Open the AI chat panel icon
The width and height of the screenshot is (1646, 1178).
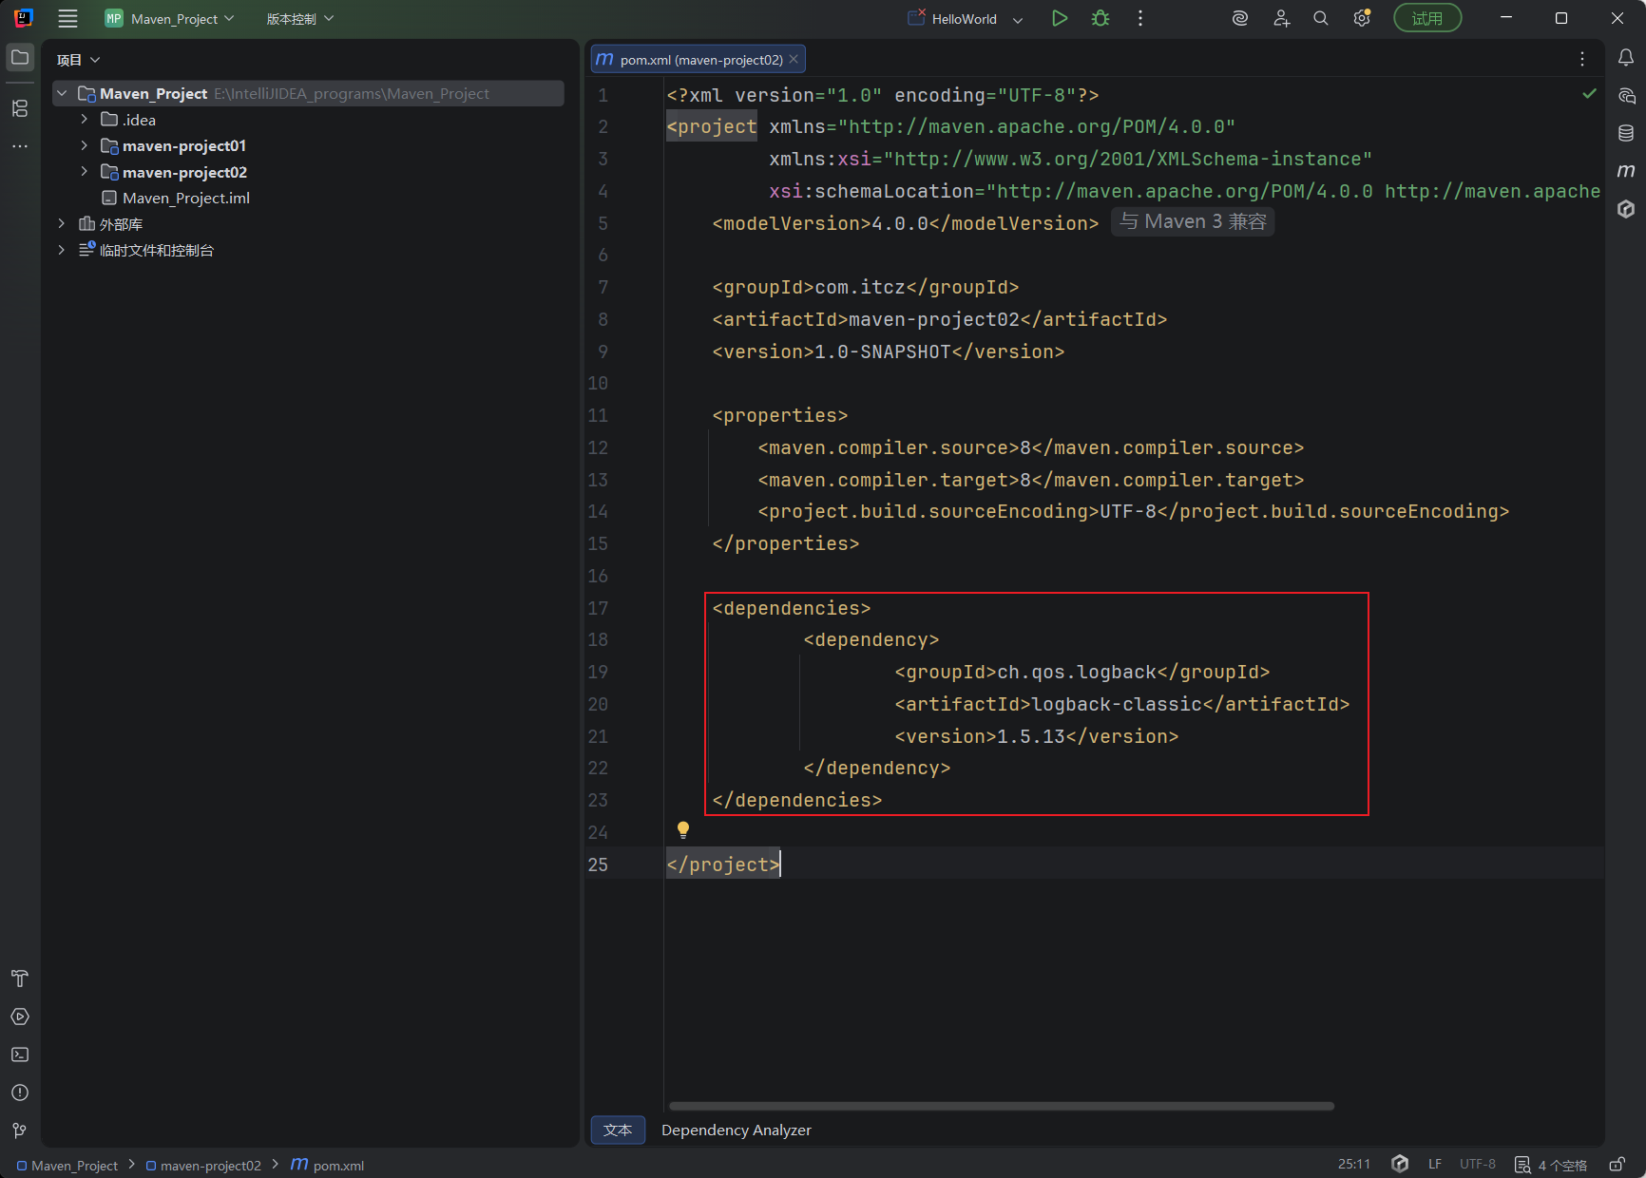pos(1626,96)
